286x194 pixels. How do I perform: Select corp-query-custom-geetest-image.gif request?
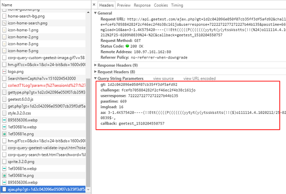(43, 58)
